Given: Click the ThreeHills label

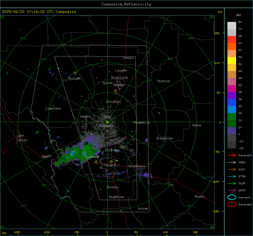Looking at the screenshot, I should pyautogui.click(x=141, y=123).
